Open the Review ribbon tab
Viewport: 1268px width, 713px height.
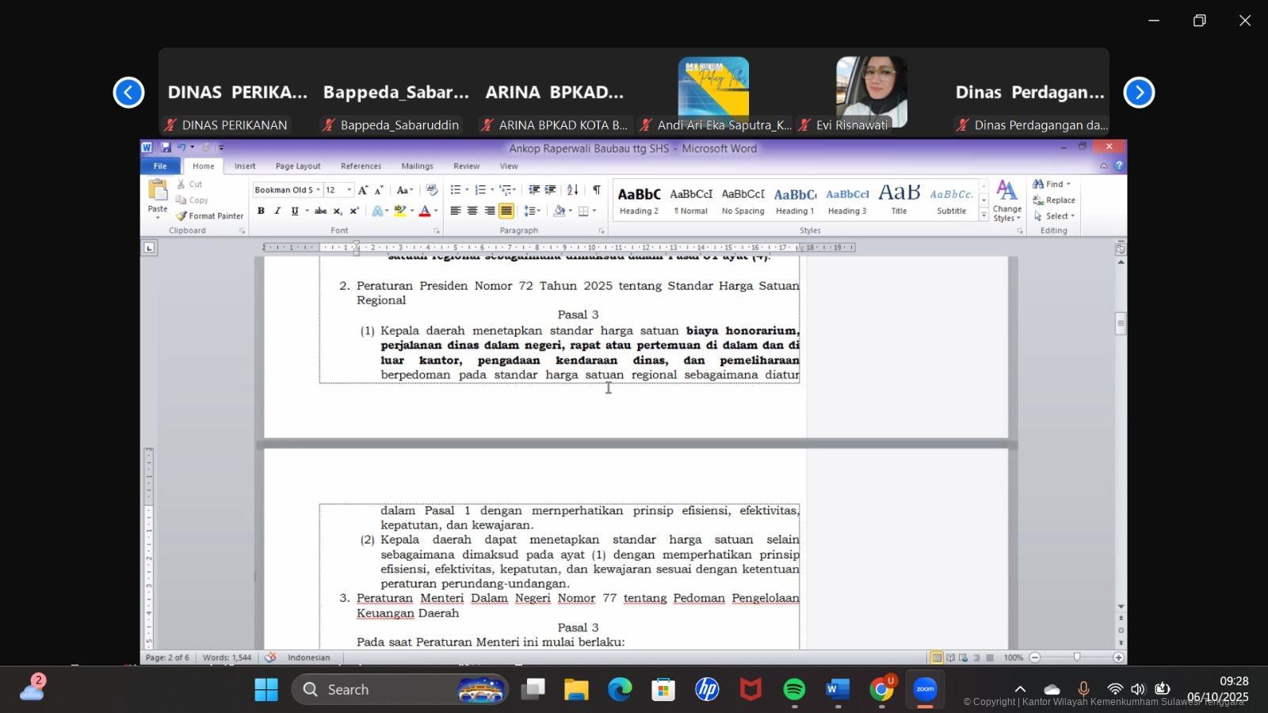[x=466, y=166]
